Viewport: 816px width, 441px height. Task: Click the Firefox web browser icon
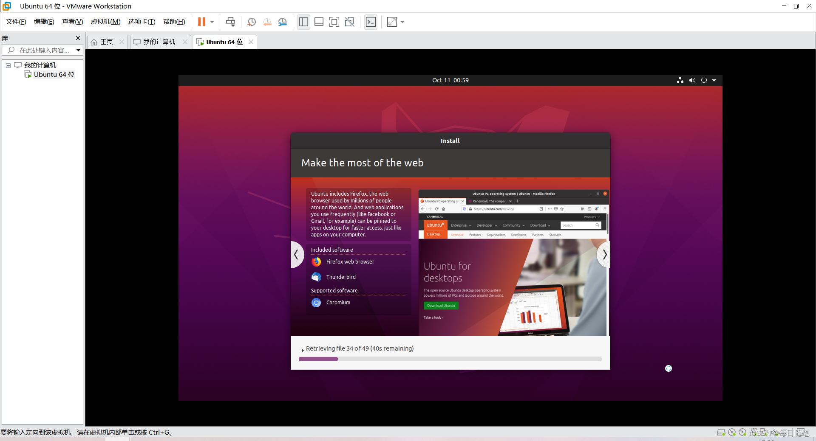pos(316,262)
